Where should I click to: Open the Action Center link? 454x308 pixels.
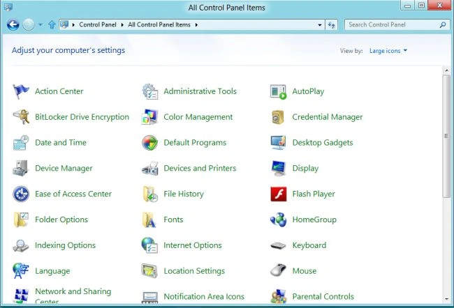[59, 91]
